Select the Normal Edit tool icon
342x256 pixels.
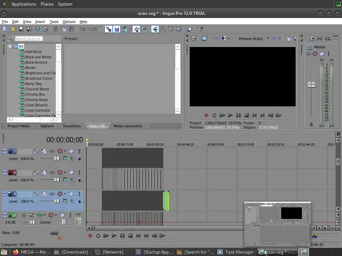click(x=155, y=29)
